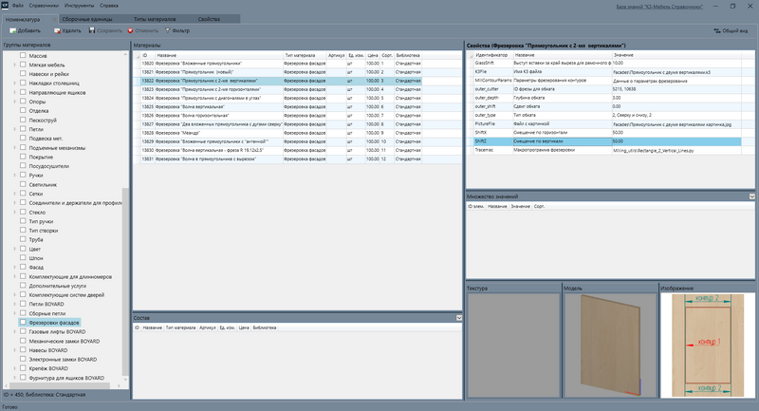Switch to Общий вид layout icon
759x411 pixels.
[717, 30]
